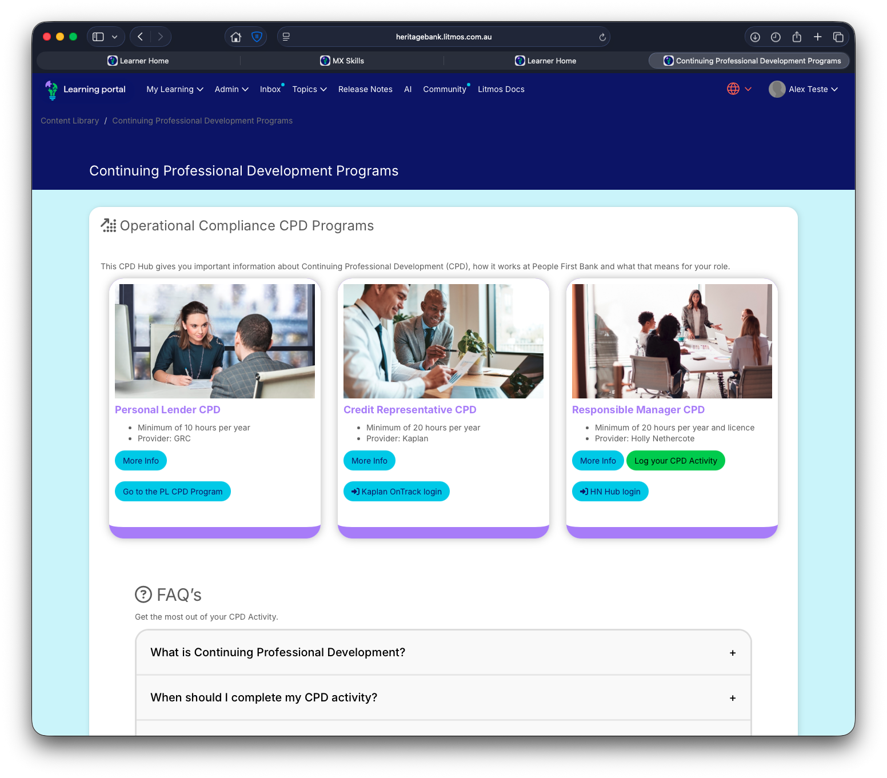Switch to the MX Skills tab
The image size is (887, 778).
coord(342,60)
